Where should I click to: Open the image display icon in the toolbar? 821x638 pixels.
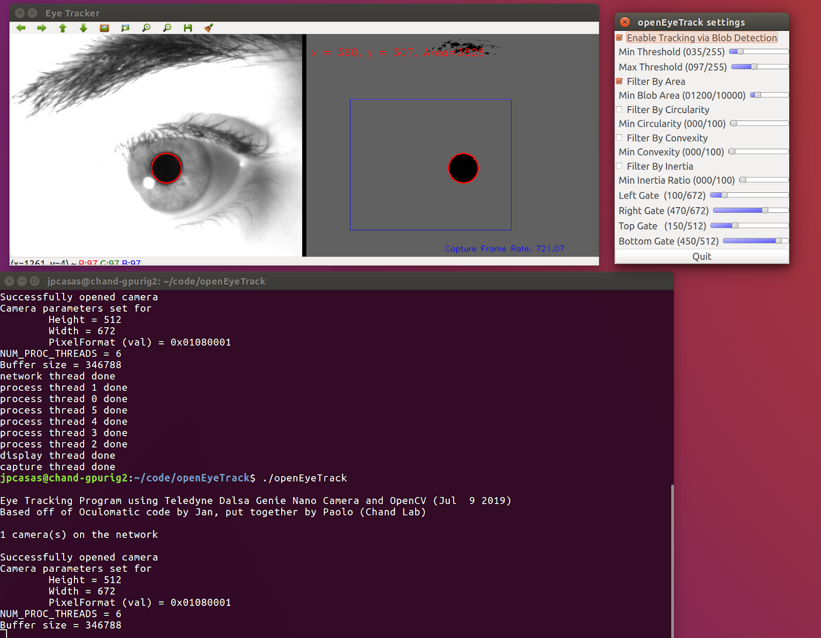(104, 28)
